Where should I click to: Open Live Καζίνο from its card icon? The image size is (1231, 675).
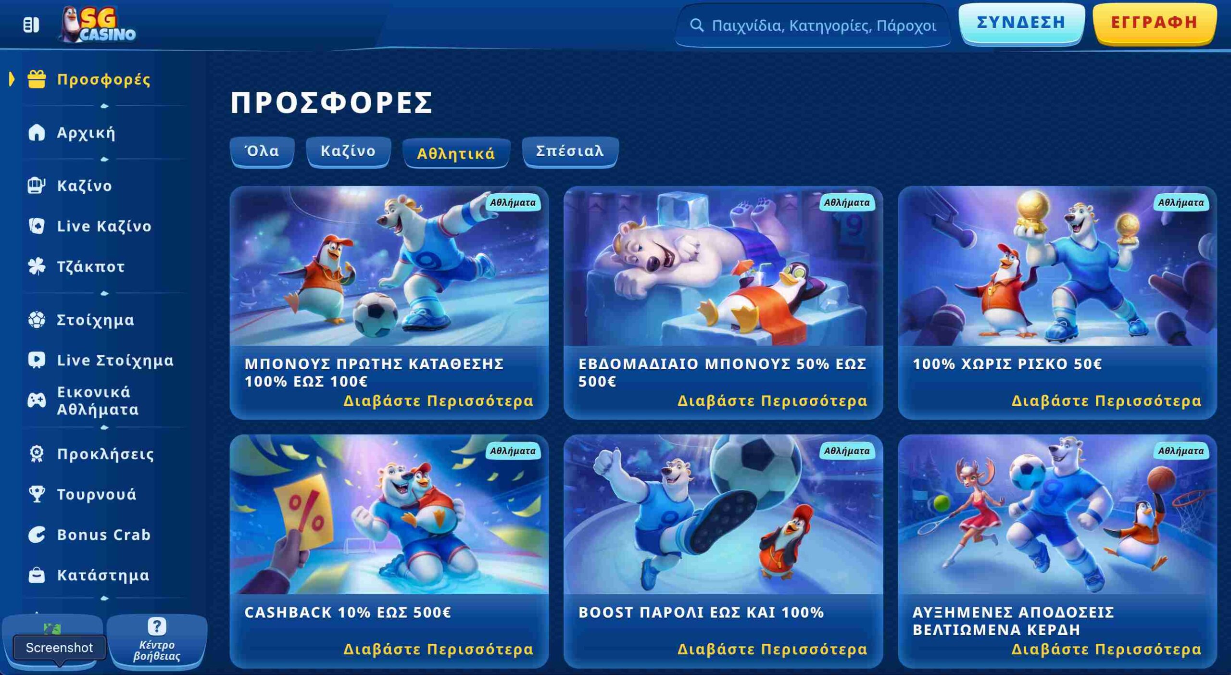click(x=37, y=226)
